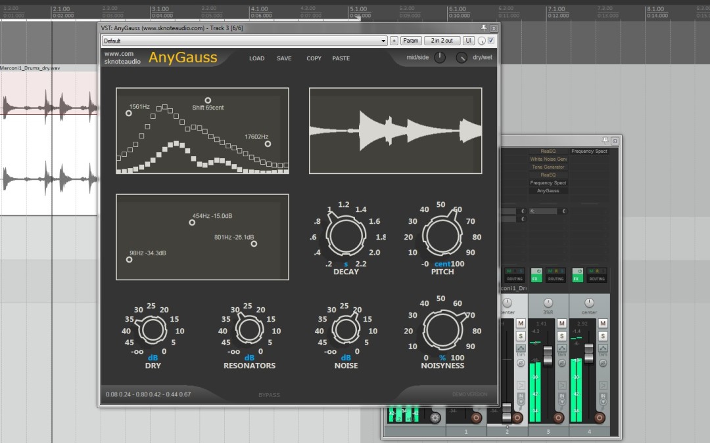The width and height of the screenshot is (710, 443).
Task: Select the first ReaEQ in track 3 FX list
Action: (x=548, y=152)
